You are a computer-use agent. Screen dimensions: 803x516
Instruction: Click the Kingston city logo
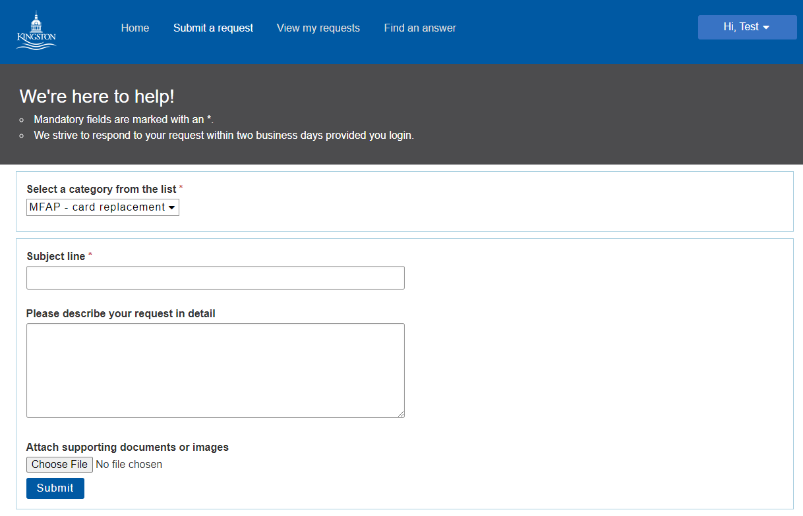pos(36,30)
